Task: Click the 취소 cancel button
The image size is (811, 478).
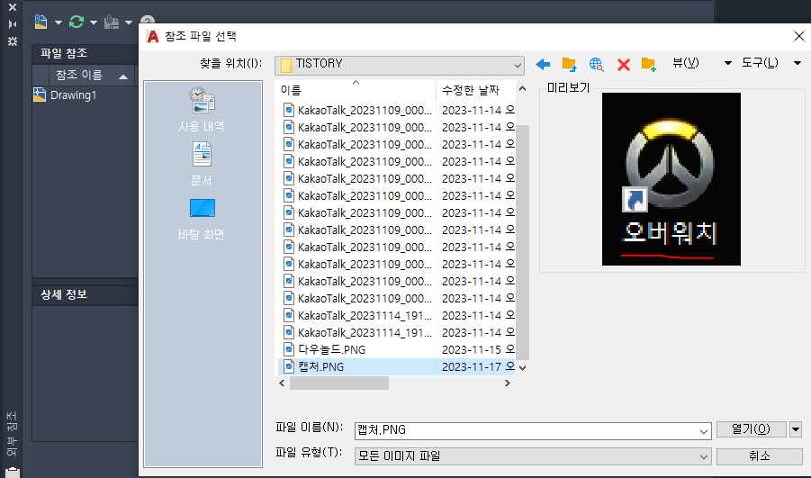Action: pyautogui.click(x=760, y=455)
